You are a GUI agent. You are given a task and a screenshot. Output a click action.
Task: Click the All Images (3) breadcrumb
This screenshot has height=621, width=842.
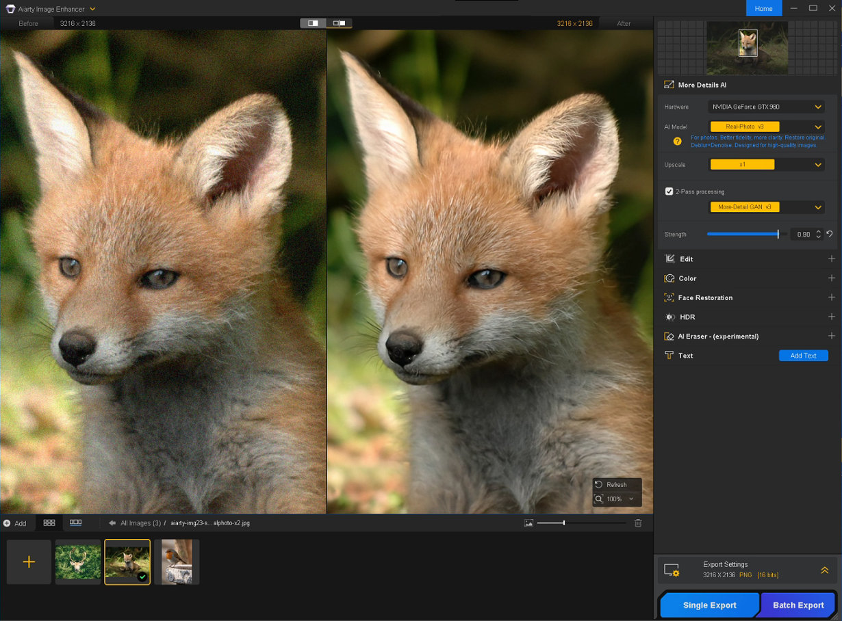140,523
